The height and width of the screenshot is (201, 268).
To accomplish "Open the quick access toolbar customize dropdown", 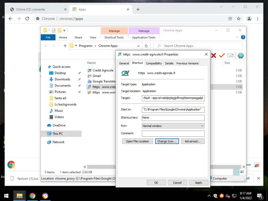I will tap(64, 31).
